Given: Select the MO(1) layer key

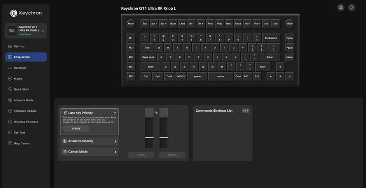Looking at the screenshot, I should click(x=181, y=76).
